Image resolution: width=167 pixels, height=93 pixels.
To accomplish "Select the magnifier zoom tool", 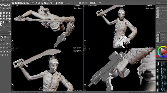I will (x=62, y=3).
